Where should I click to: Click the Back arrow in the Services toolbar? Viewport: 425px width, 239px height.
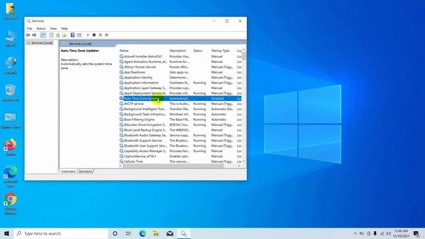tap(28, 35)
